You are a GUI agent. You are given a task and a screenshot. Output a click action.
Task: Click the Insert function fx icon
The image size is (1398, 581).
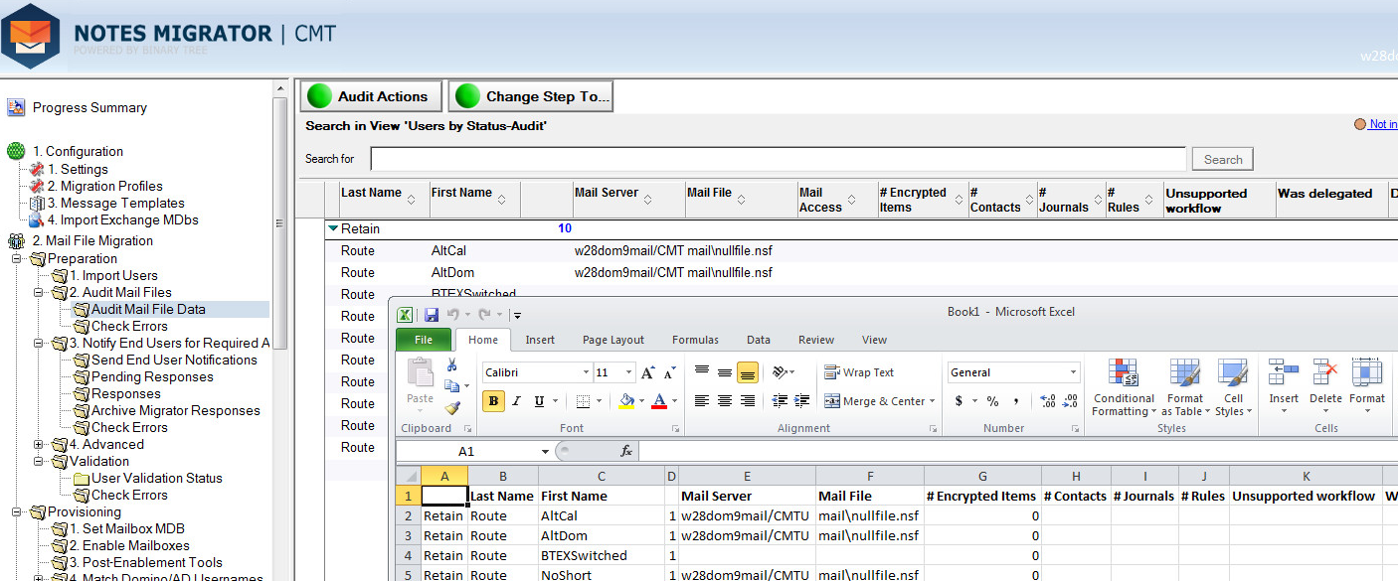pyautogui.click(x=626, y=451)
